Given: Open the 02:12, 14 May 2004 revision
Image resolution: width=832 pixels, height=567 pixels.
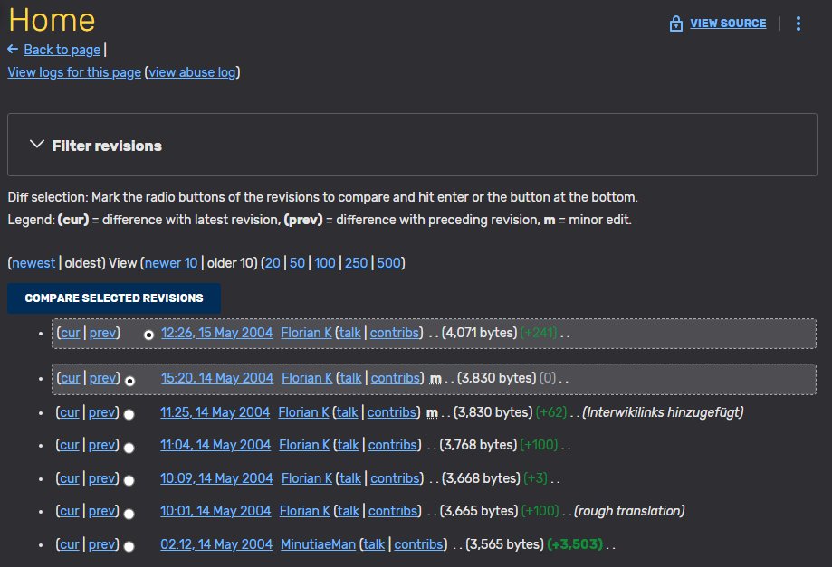Looking at the screenshot, I should coord(216,544).
